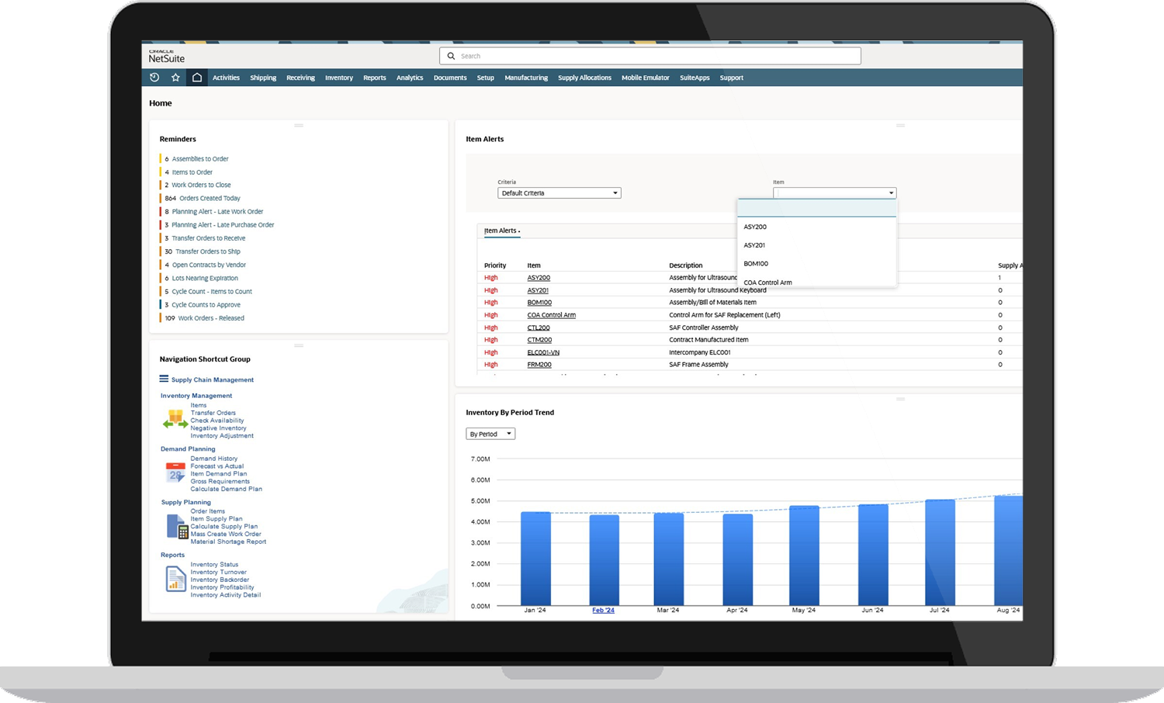
Task: Open the By Period dropdown
Action: [490, 434]
